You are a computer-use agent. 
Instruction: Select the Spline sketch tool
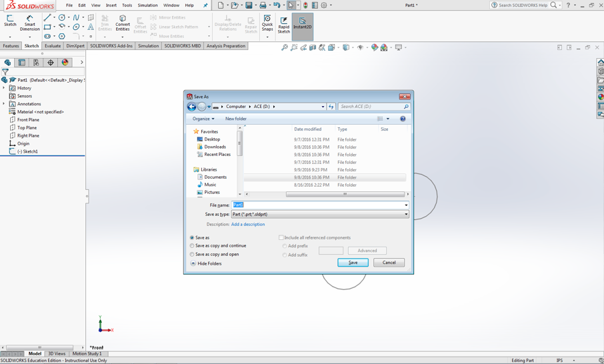76,18
